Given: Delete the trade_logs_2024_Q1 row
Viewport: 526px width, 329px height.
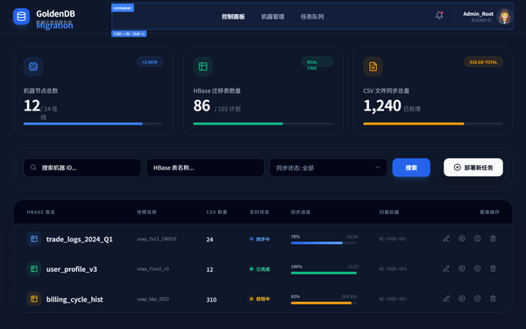Looking at the screenshot, I should click(493, 239).
